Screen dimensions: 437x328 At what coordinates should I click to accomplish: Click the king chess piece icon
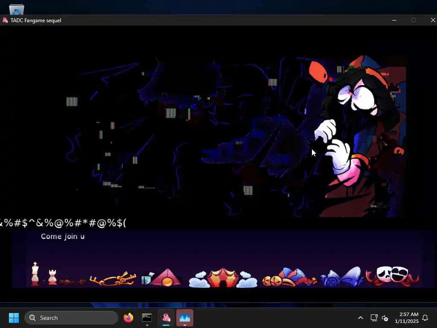tap(35, 274)
